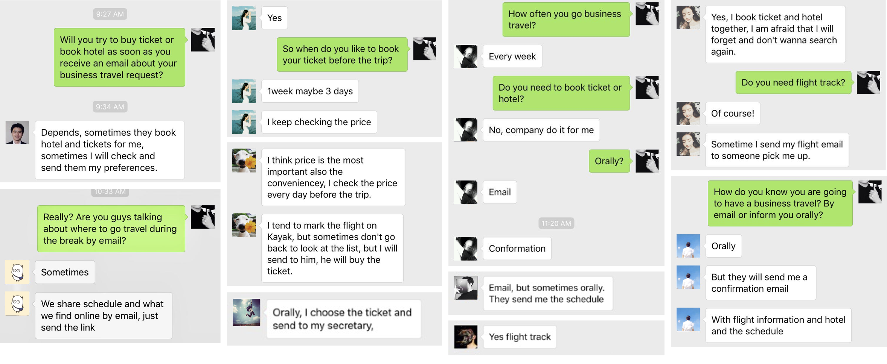Open the black-white profile avatar beside 'Every week'
This screenshot has height=364, width=887.
point(466,56)
